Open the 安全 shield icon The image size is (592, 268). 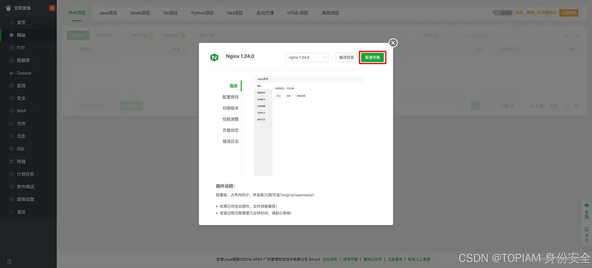(x=11, y=98)
